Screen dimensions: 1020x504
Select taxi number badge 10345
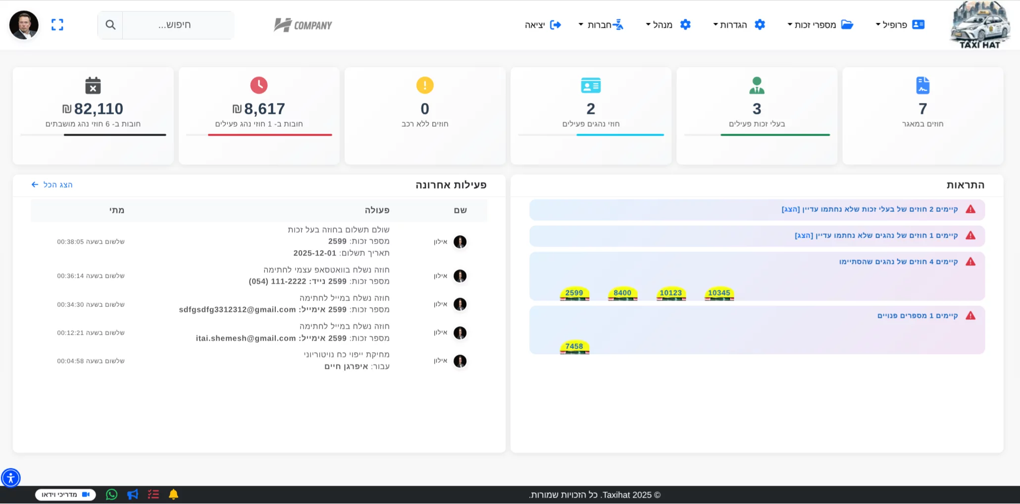(x=719, y=293)
